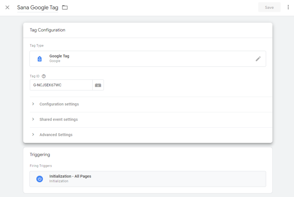Click the Save button
Image resolution: width=294 pixels, height=197 pixels.
[269, 7]
